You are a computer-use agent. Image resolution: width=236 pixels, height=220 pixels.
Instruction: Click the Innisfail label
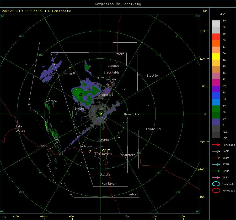tap(106, 95)
